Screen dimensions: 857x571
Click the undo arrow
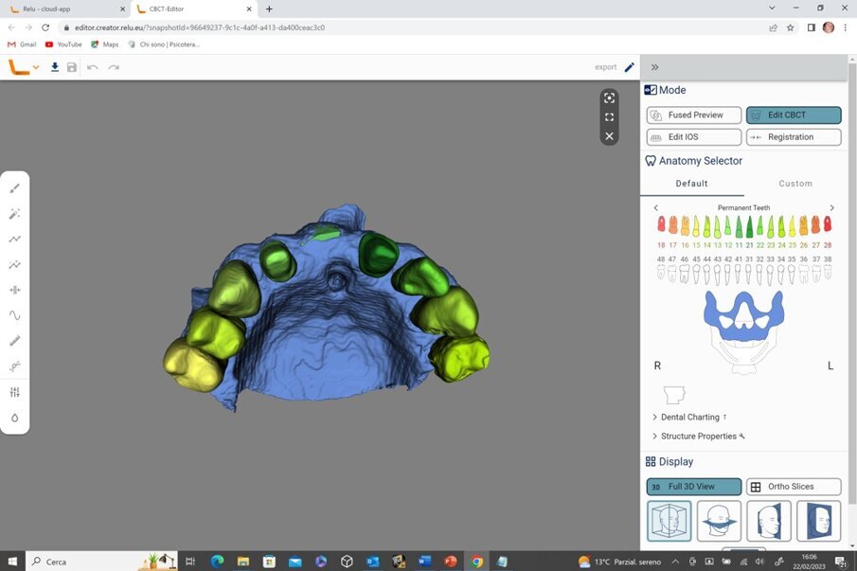coord(92,67)
